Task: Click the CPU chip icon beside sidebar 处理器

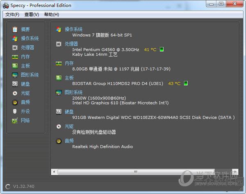Action: [15, 47]
